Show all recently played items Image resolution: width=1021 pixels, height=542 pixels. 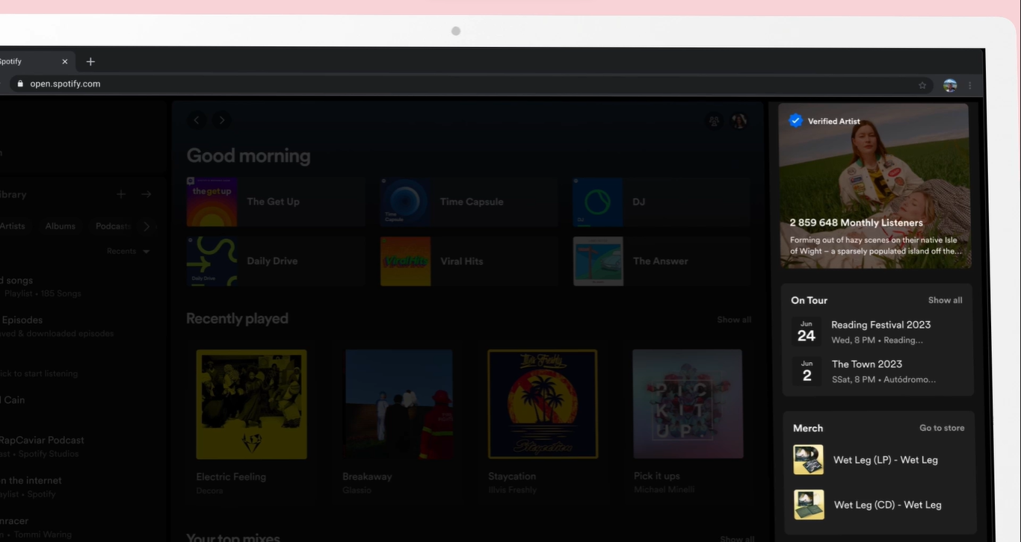click(734, 320)
